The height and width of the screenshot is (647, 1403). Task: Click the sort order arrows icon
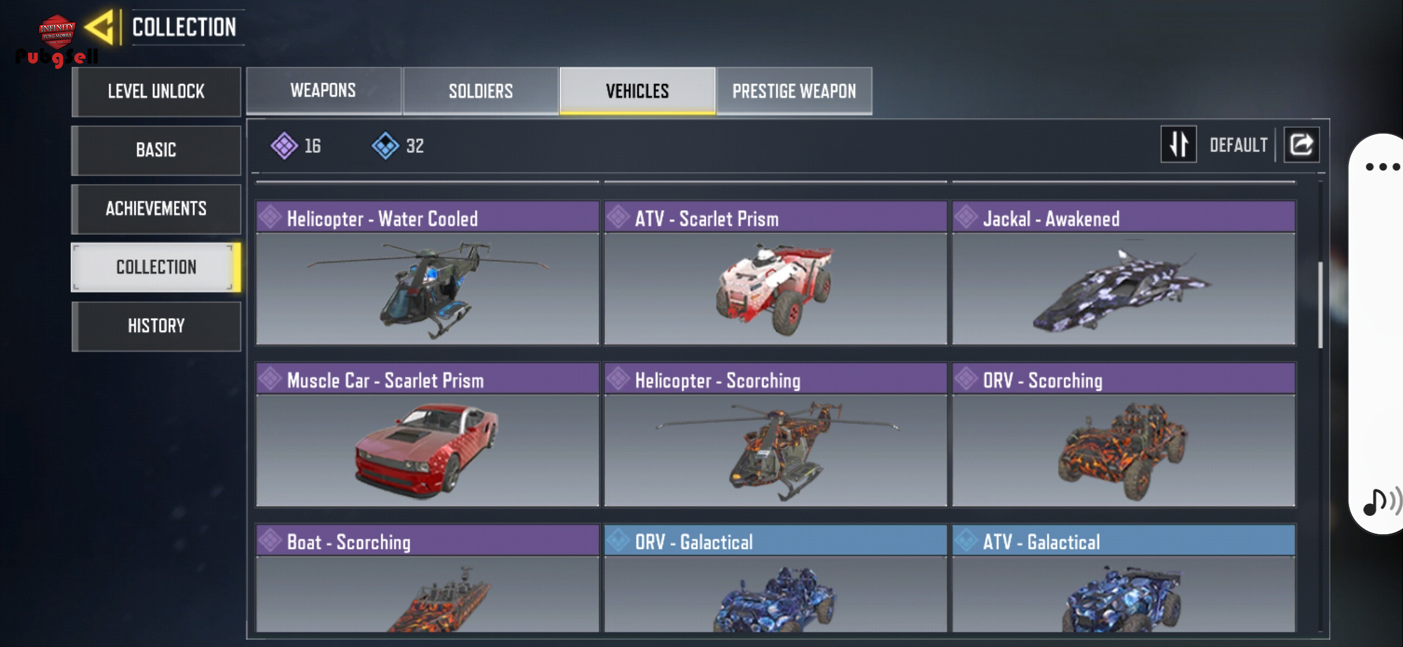(x=1178, y=144)
